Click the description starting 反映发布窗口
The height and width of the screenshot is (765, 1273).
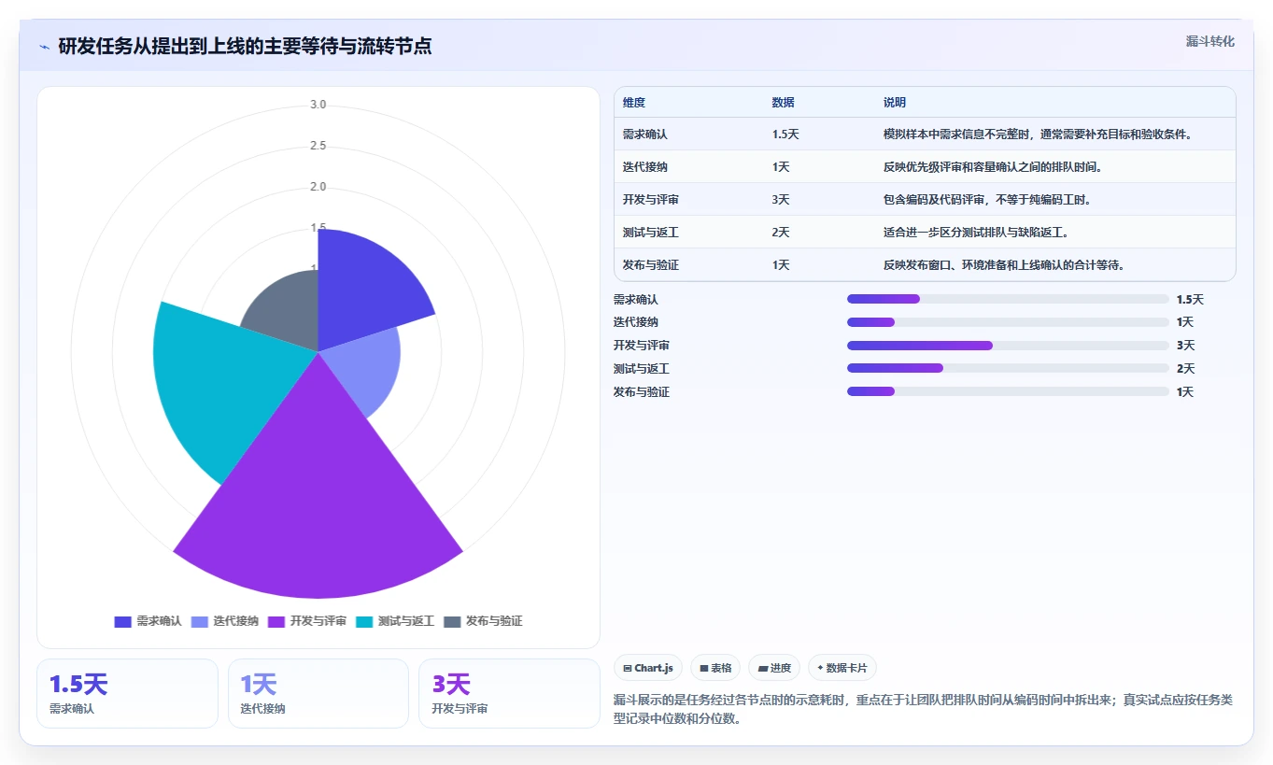(x=1004, y=265)
